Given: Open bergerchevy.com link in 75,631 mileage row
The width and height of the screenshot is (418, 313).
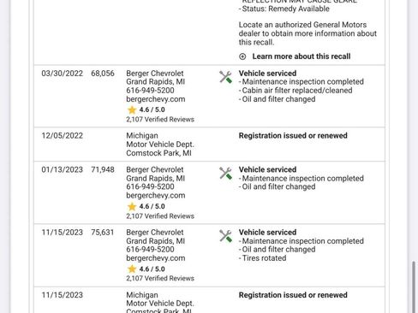Looking at the screenshot, I should click(x=156, y=258).
